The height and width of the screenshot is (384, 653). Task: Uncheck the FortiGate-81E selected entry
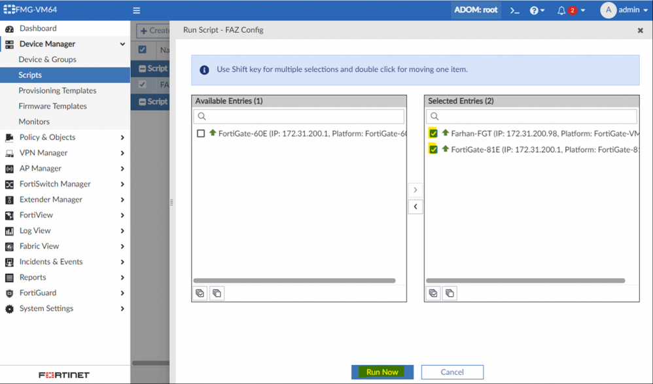(433, 150)
